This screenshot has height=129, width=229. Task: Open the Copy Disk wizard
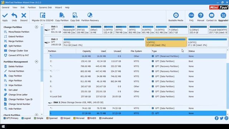click(75, 17)
